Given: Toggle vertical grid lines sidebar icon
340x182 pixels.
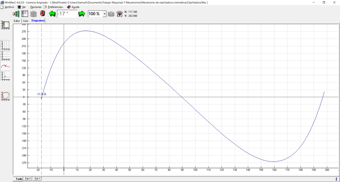Looking at the screenshot, I should [x=6, y=45].
